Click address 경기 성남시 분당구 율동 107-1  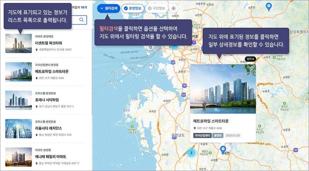coord(56,107)
